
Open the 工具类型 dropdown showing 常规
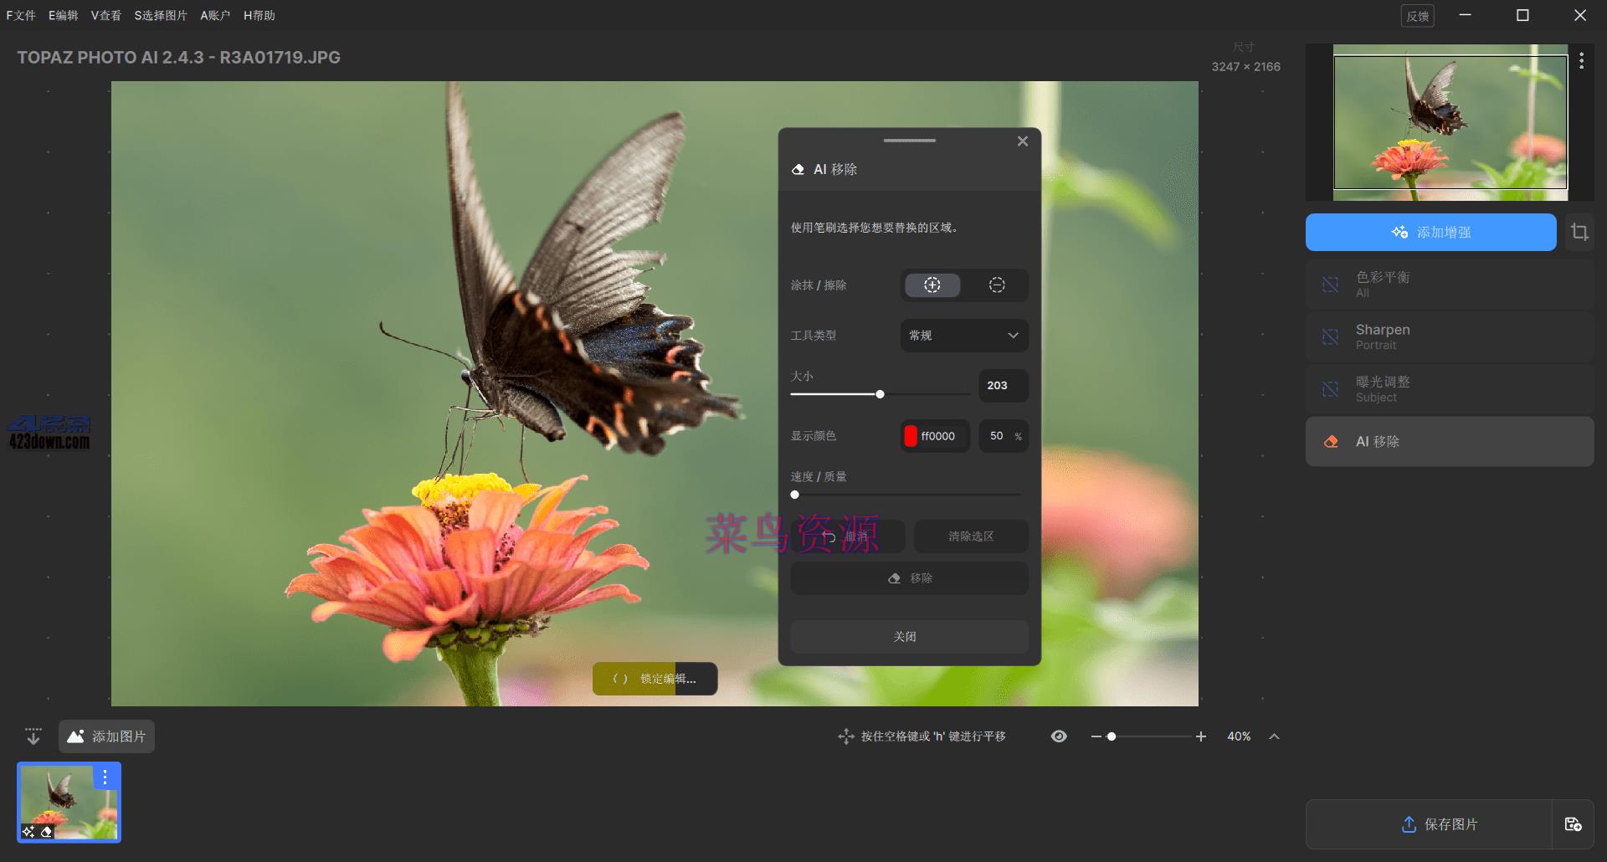point(963,336)
